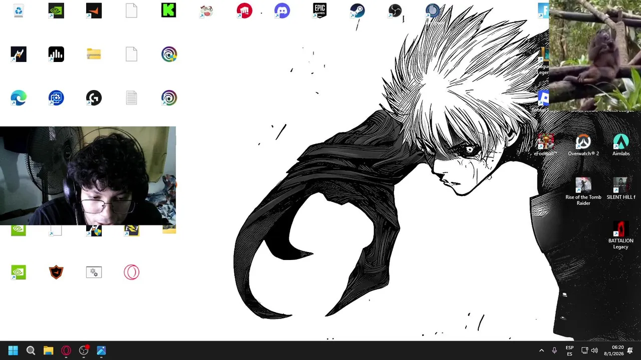Open the yellow zipped folder icon
Viewport: 641px width, 360px height.
pyautogui.click(x=94, y=54)
